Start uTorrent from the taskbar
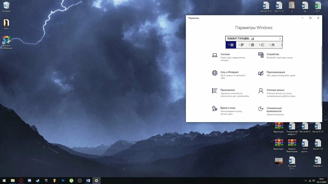 tap(71, 180)
